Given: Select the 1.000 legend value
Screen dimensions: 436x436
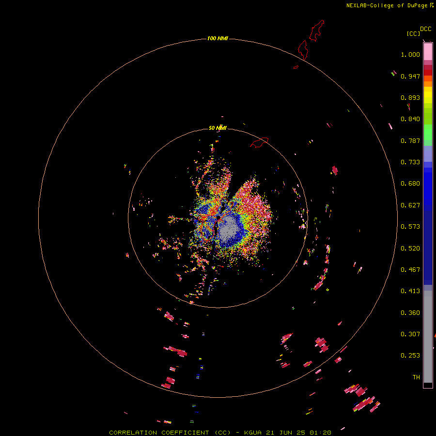Looking at the screenshot, I should (410, 54).
